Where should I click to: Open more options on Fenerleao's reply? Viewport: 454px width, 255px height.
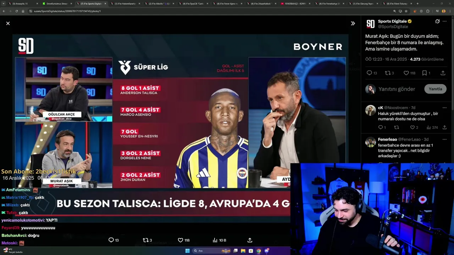tap(444, 140)
